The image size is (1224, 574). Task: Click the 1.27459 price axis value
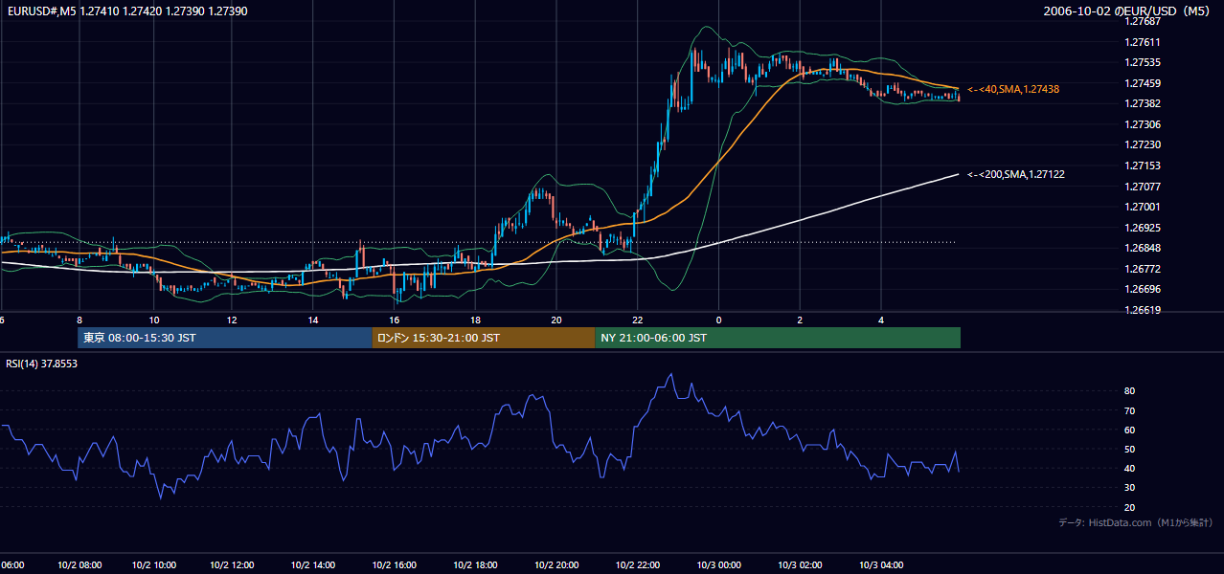tap(1142, 83)
